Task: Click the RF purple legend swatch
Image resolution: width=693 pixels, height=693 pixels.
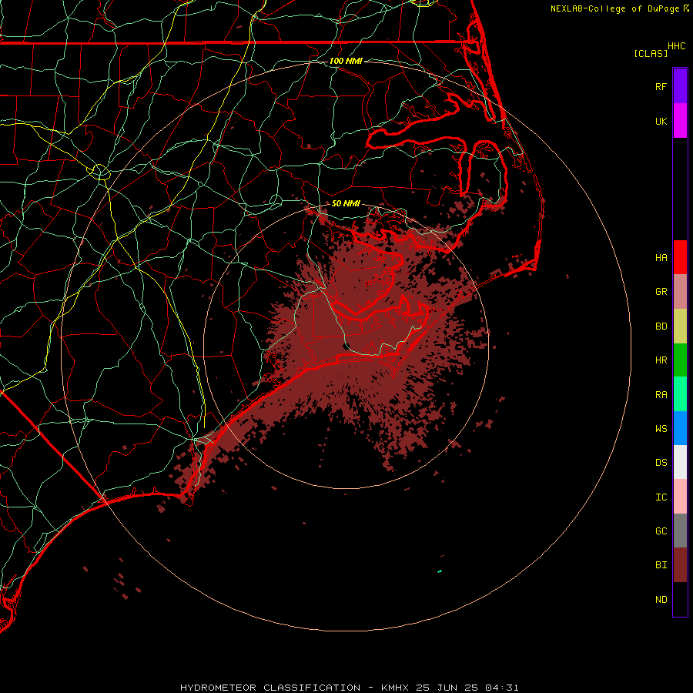Action: click(680, 86)
